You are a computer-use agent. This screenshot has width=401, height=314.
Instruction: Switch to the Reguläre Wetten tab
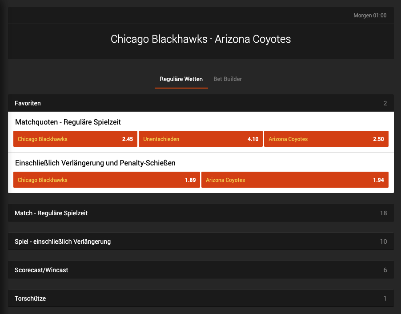click(x=181, y=79)
